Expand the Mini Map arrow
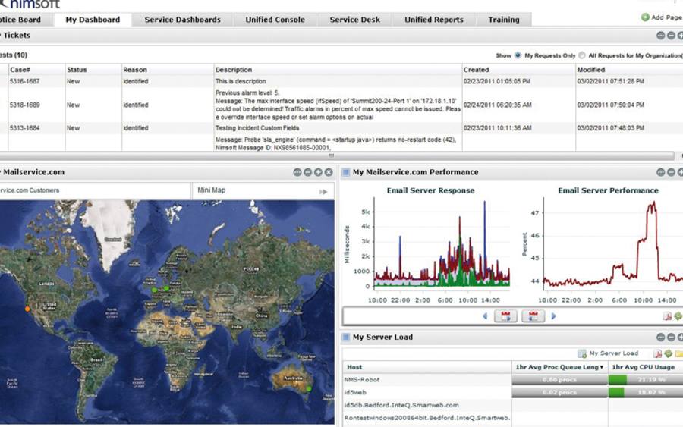Screen dimensions: 683x427 (x=323, y=192)
